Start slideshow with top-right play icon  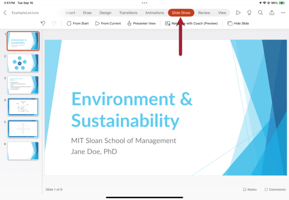(238, 13)
